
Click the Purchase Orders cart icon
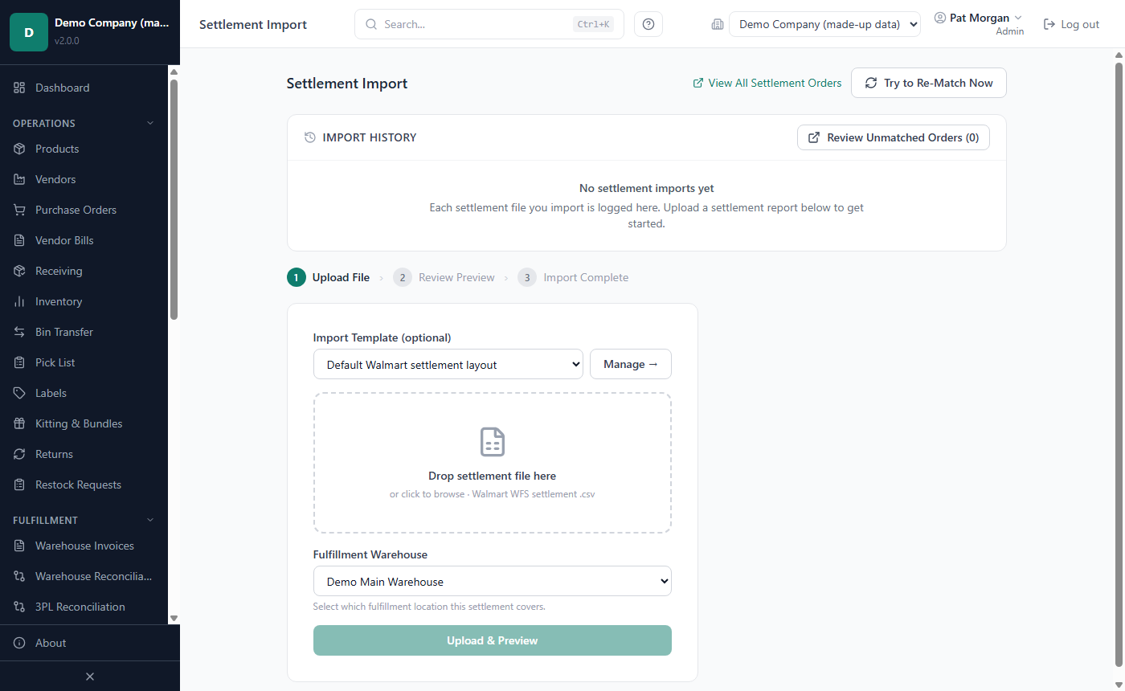point(19,210)
